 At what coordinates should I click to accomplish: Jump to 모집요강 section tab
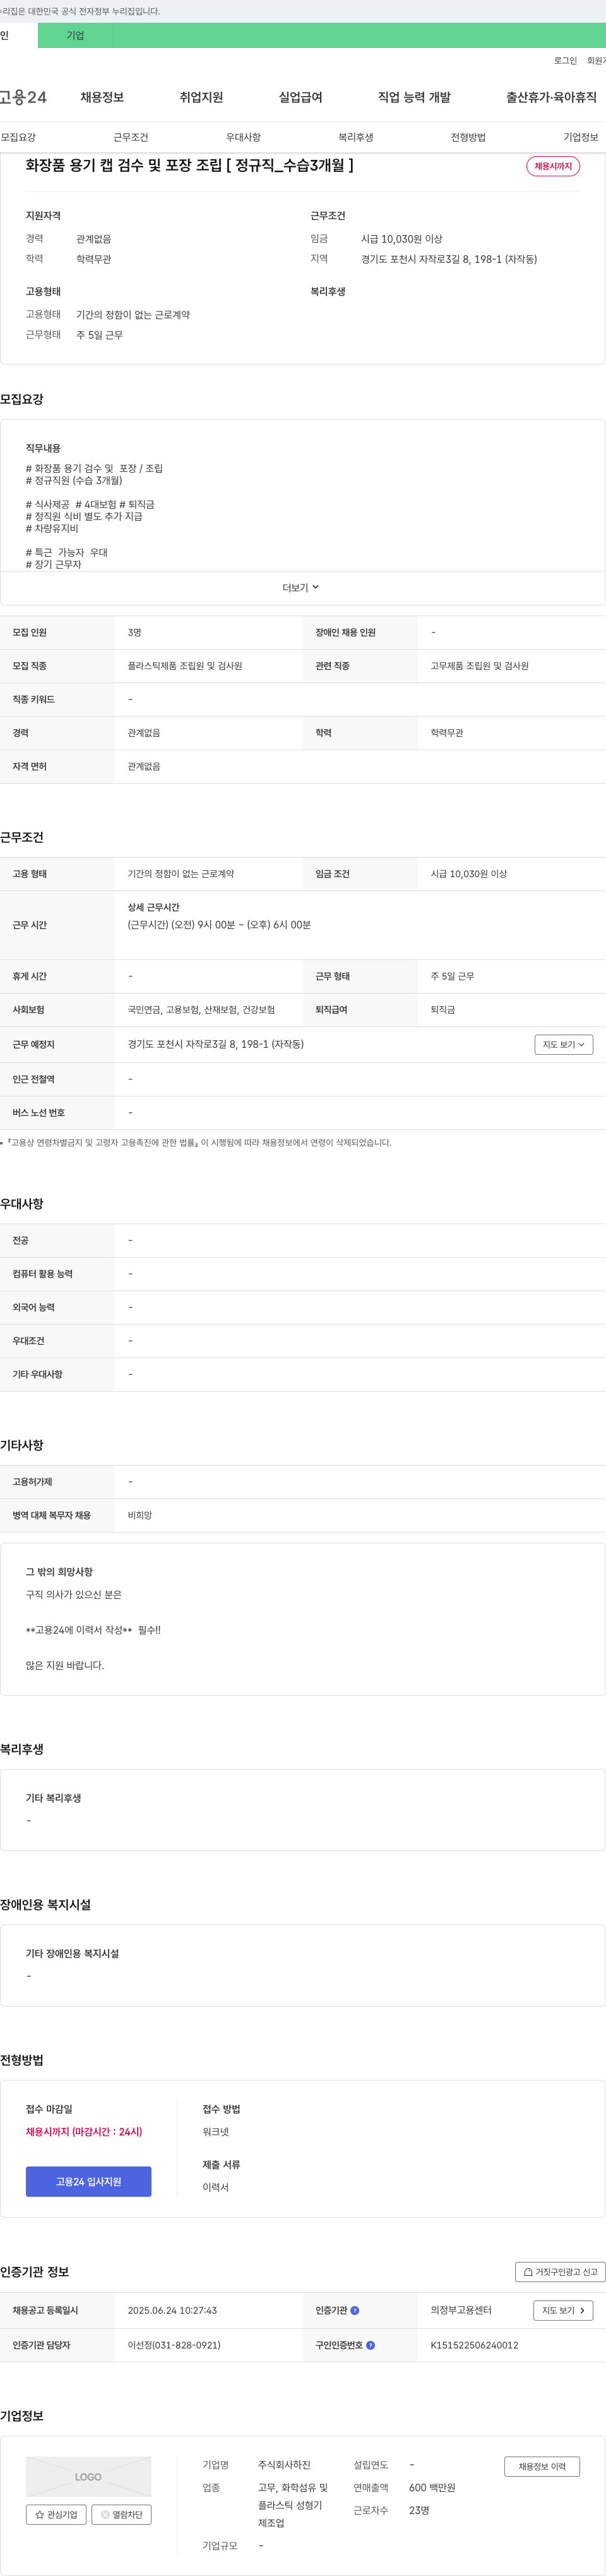[18, 137]
